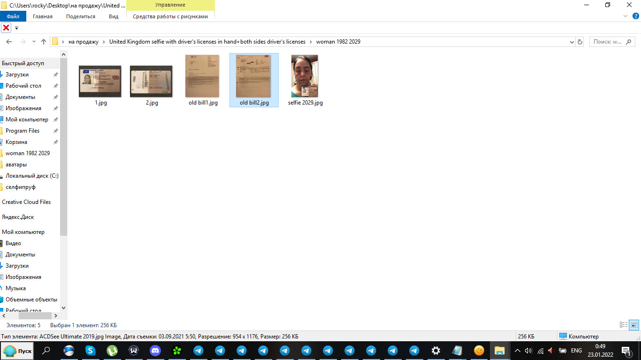Open the Вид ribbon tab
The width and height of the screenshot is (641, 360).
[x=114, y=16]
